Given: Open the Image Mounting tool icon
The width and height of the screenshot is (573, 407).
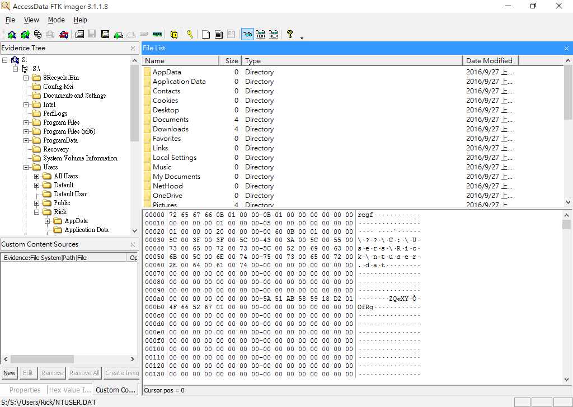Looking at the screenshot, I should coord(37,34).
